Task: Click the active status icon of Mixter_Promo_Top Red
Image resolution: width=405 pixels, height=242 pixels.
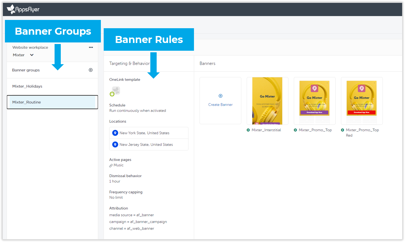Action: click(342, 130)
